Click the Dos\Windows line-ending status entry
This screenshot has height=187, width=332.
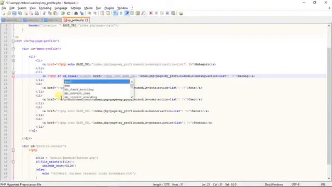[273, 184]
